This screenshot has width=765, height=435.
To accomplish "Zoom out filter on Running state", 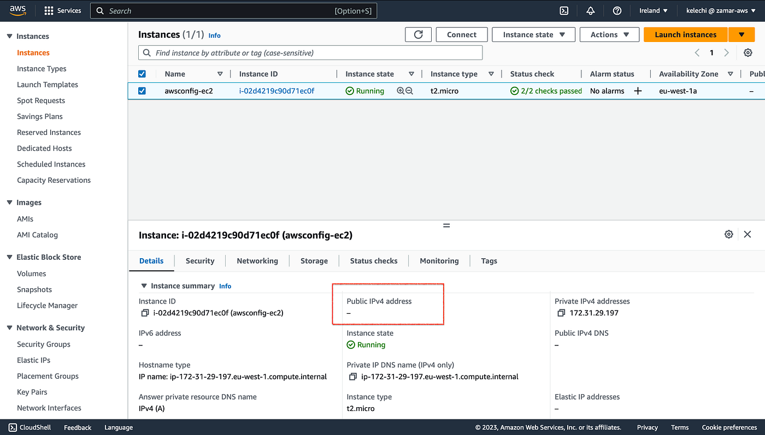I will coord(409,91).
